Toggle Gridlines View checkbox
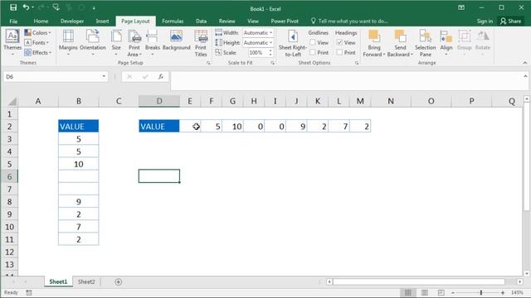531x298 pixels. 313,42
